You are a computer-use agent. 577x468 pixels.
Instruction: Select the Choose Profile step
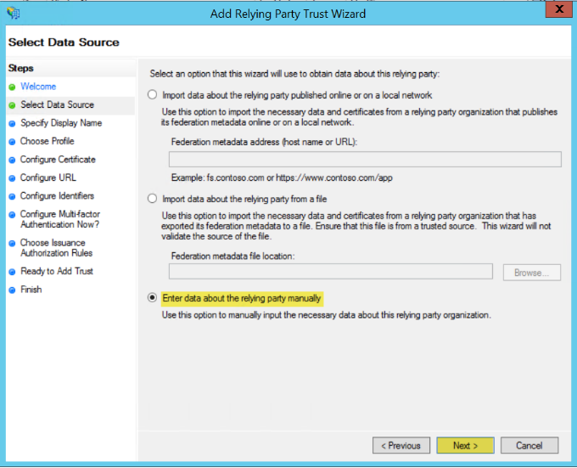tap(47, 141)
